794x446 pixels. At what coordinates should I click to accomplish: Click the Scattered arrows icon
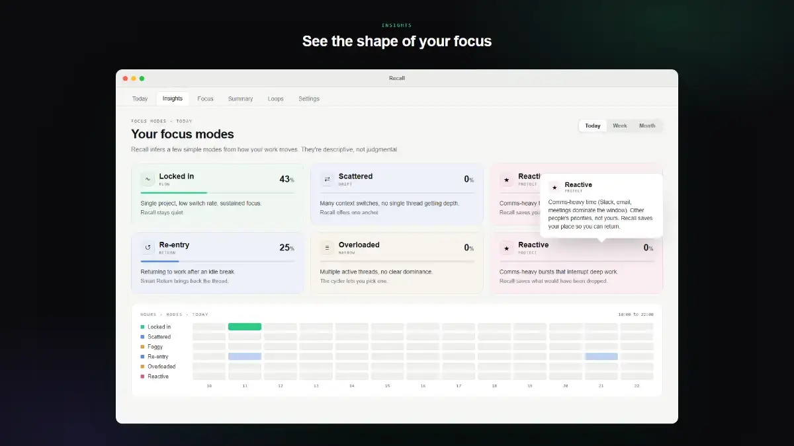[327, 180]
